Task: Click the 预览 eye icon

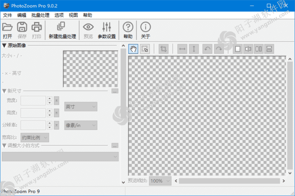Action: click(x=88, y=30)
